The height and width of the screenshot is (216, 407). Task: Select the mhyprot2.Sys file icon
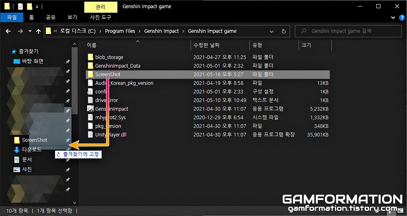90,117
